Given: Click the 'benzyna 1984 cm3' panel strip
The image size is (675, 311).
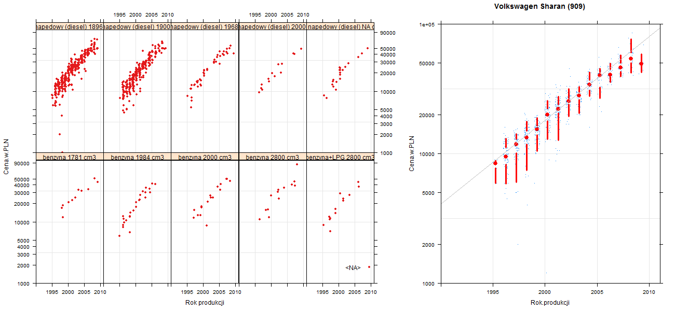Looking at the screenshot, I should click(137, 157).
